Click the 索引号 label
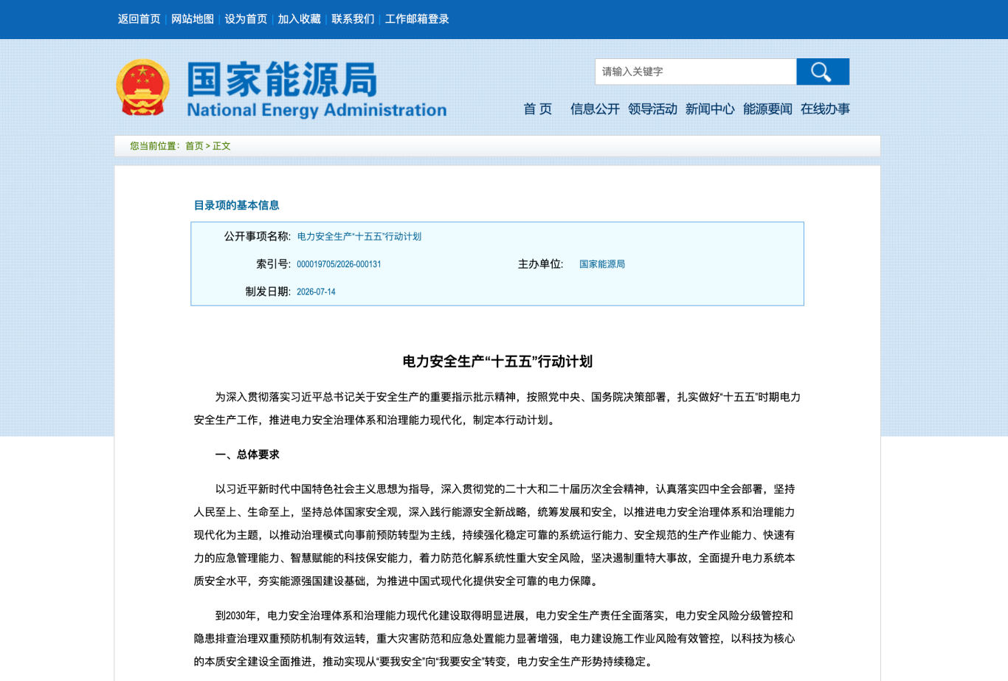Screen dimensions: 1008x681 pos(274,264)
